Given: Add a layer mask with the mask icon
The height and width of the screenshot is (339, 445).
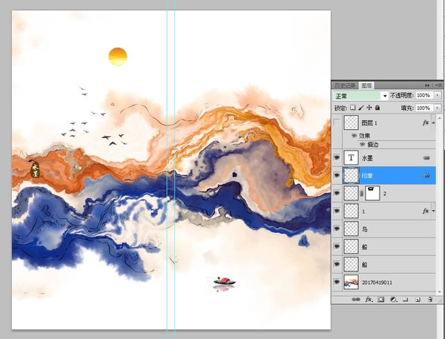Looking at the screenshot, I should [x=381, y=300].
